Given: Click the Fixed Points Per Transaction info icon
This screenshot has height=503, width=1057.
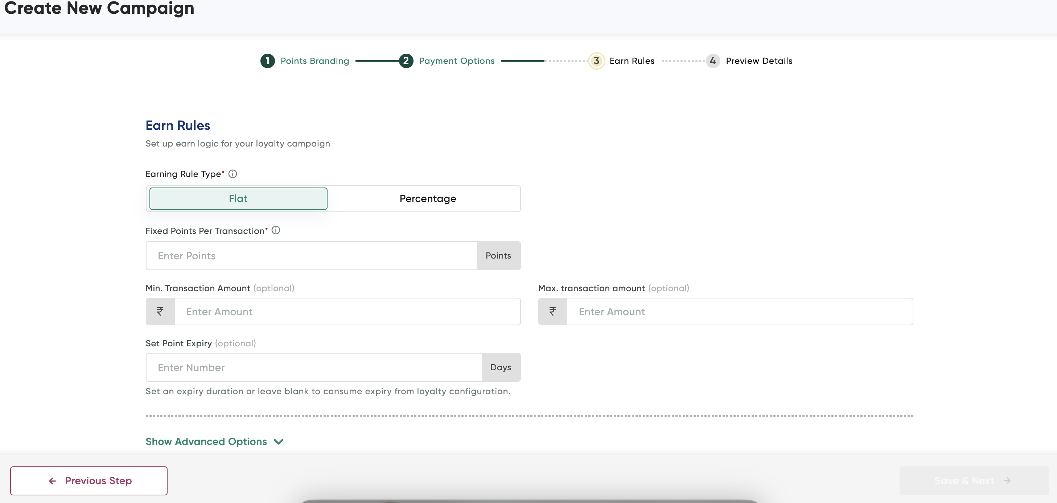Looking at the screenshot, I should 276,231.
